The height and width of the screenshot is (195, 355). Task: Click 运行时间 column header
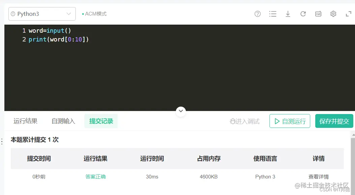coord(152,159)
